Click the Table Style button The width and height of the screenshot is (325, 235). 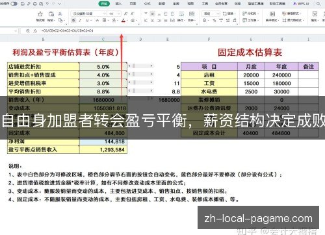(x=292, y=14)
